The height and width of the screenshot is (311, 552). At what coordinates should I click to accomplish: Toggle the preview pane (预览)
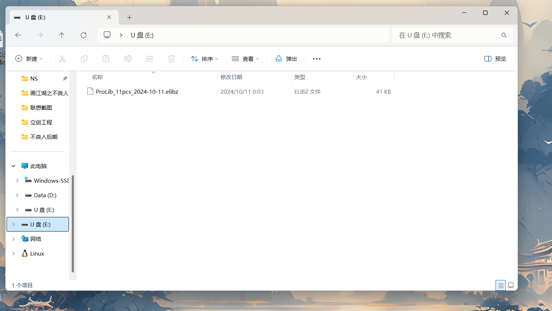click(x=495, y=59)
